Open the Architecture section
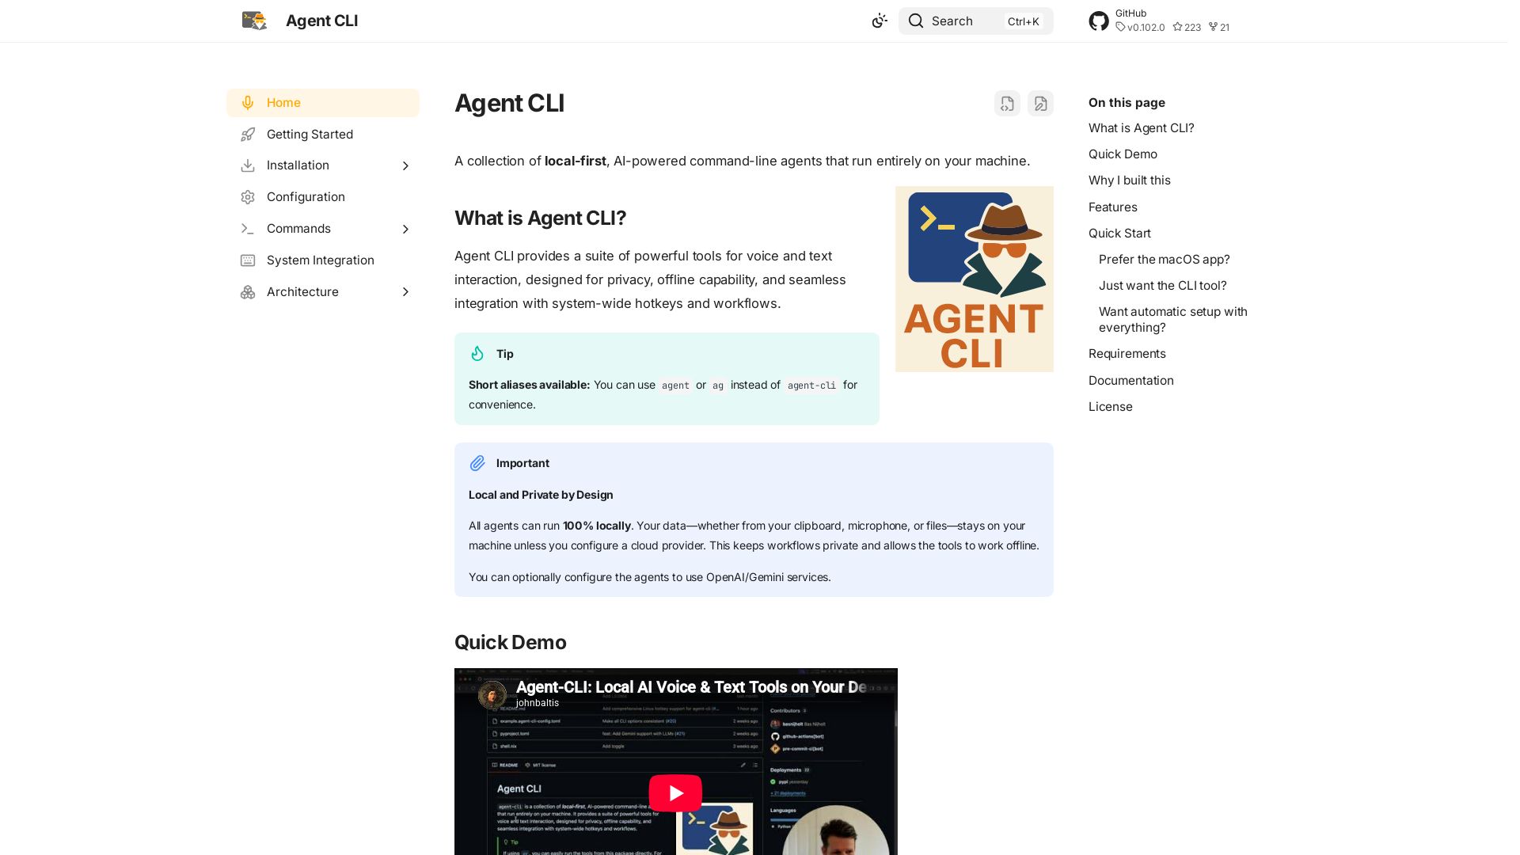Screen dimensions: 1520x855 click(x=323, y=292)
